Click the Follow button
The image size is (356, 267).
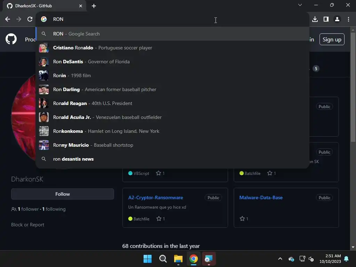click(x=63, y=194)
